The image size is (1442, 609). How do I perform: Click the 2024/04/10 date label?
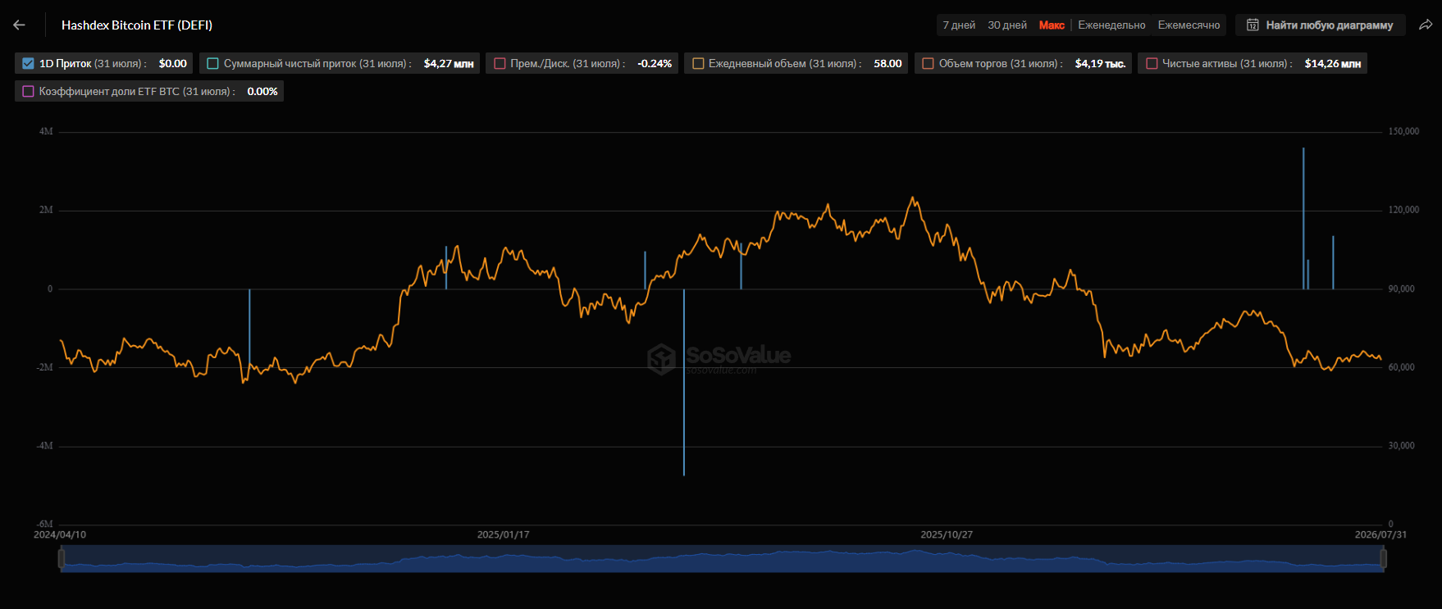coord(60,534)
